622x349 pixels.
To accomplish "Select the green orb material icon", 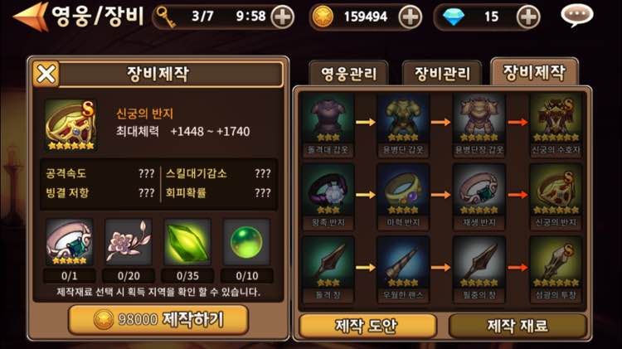I will pyautogui.click(x=246, y=242).
